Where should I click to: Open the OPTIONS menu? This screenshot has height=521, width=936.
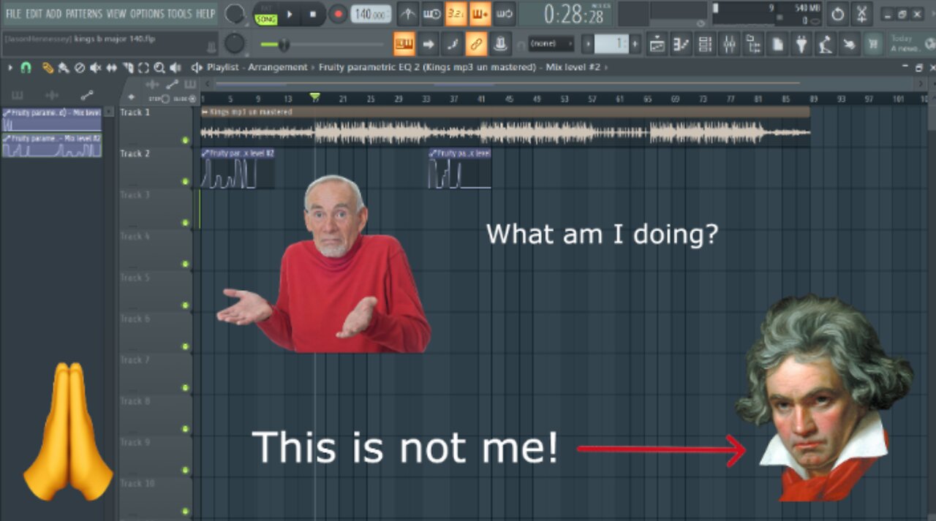pos(147,13)
